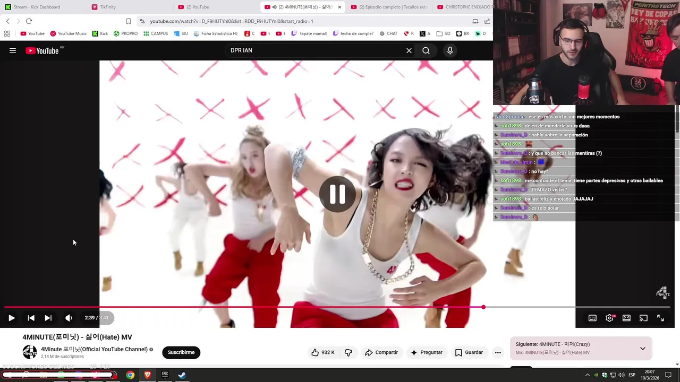Screen dimensions: 680x382
Task: Reload the page
Action: click(29, 21)
